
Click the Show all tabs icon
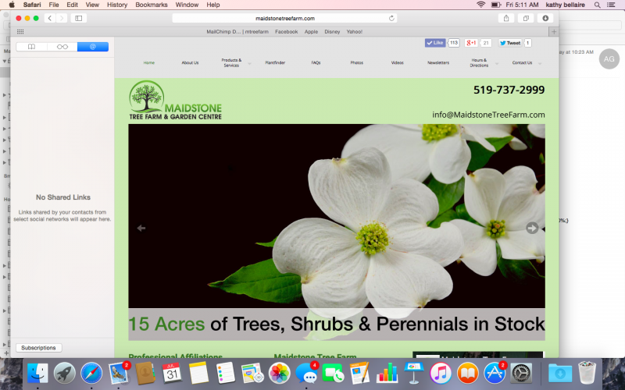(x=526, y=18)
